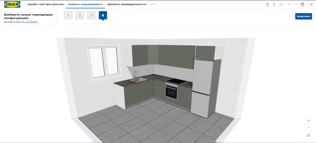The width and height of the screenshot is (316, 143).
Task: Zoom in the 3D view
Action: point(309,121)
